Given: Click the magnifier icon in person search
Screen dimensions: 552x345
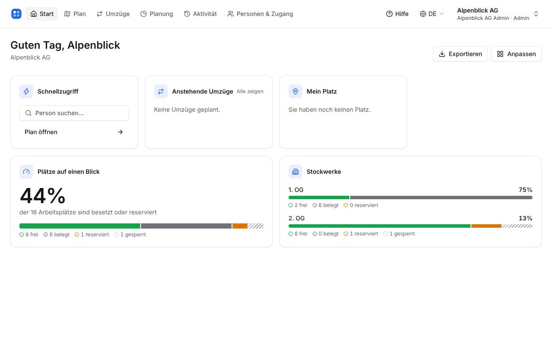Looking at the screenshot, I should pos(28,113).
